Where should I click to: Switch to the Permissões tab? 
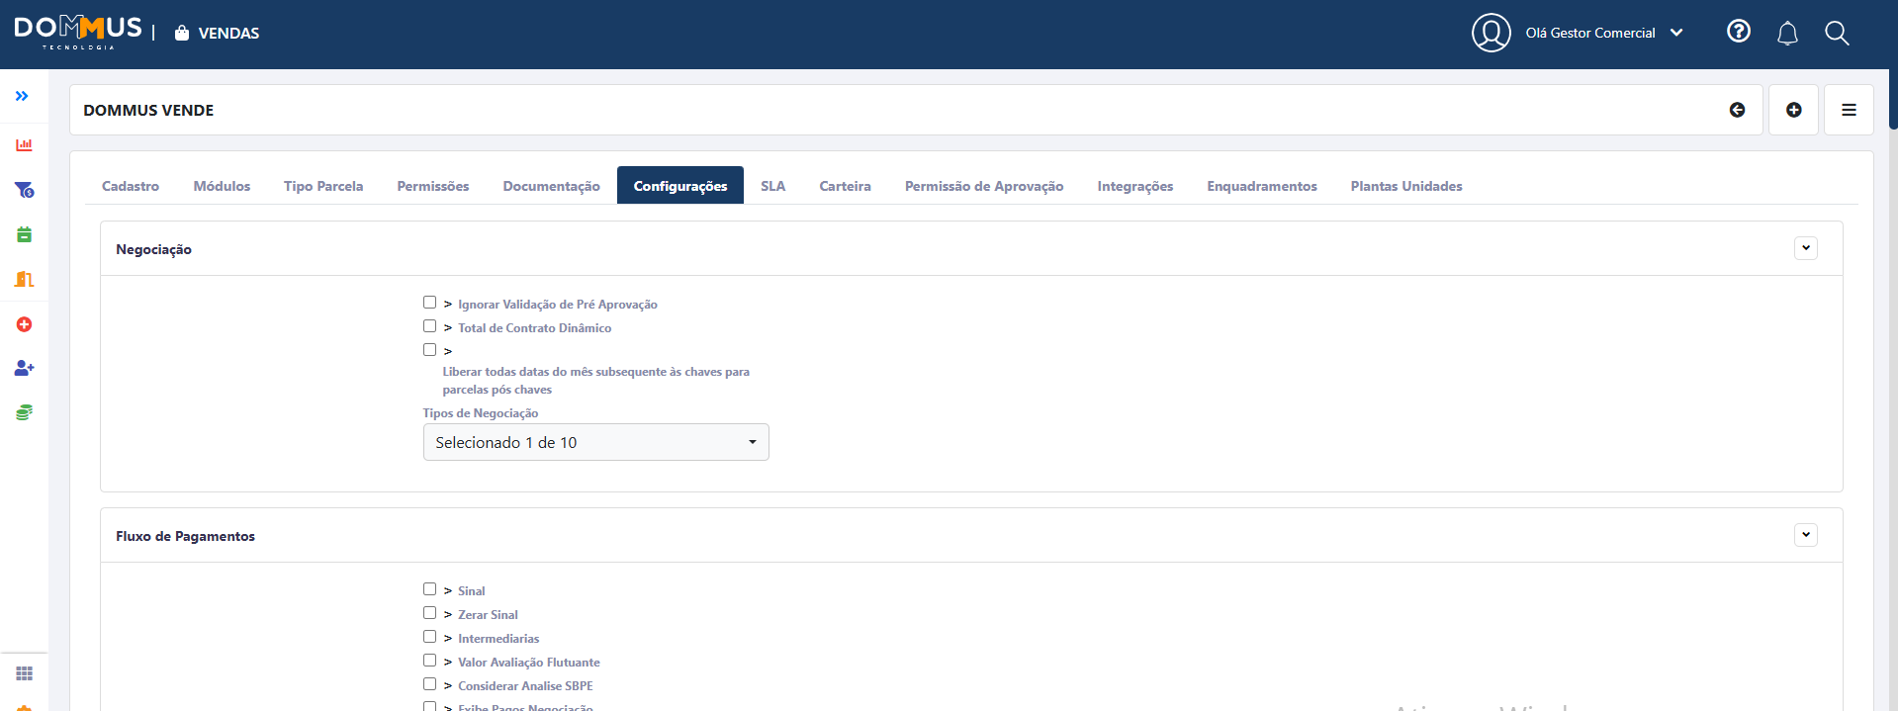432,186
